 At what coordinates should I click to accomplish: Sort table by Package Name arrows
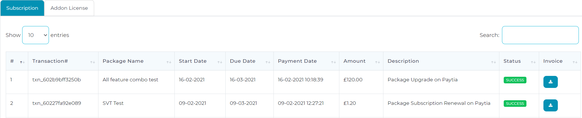pyautogui.click(x=169, y=62)
